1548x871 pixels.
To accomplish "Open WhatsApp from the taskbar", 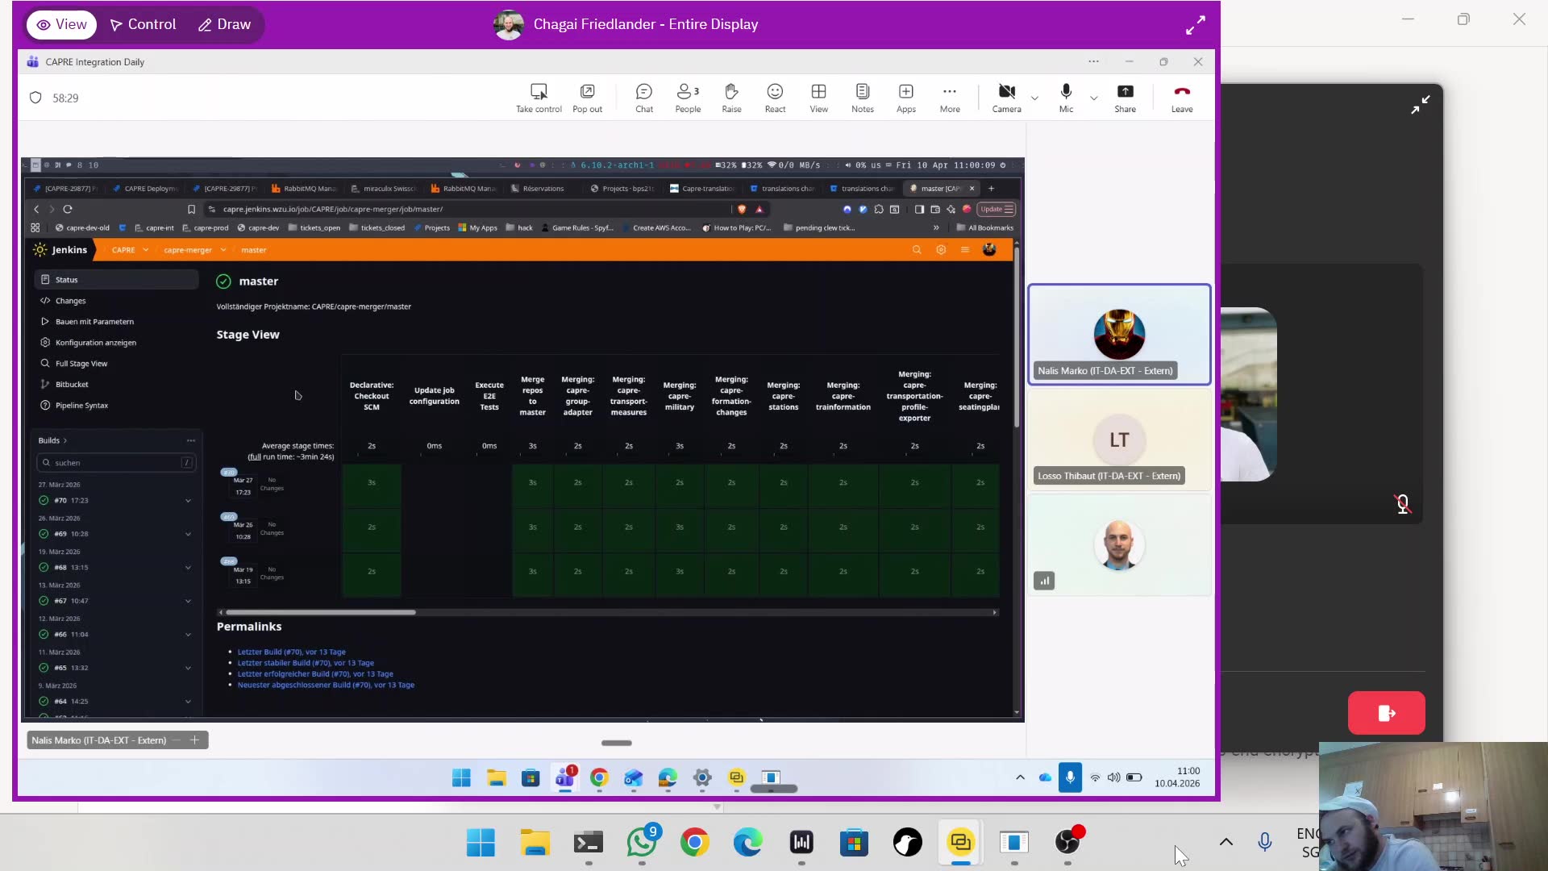I will (642, 843).
